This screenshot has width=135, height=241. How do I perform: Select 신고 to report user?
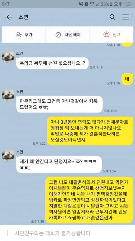[116, 35]
